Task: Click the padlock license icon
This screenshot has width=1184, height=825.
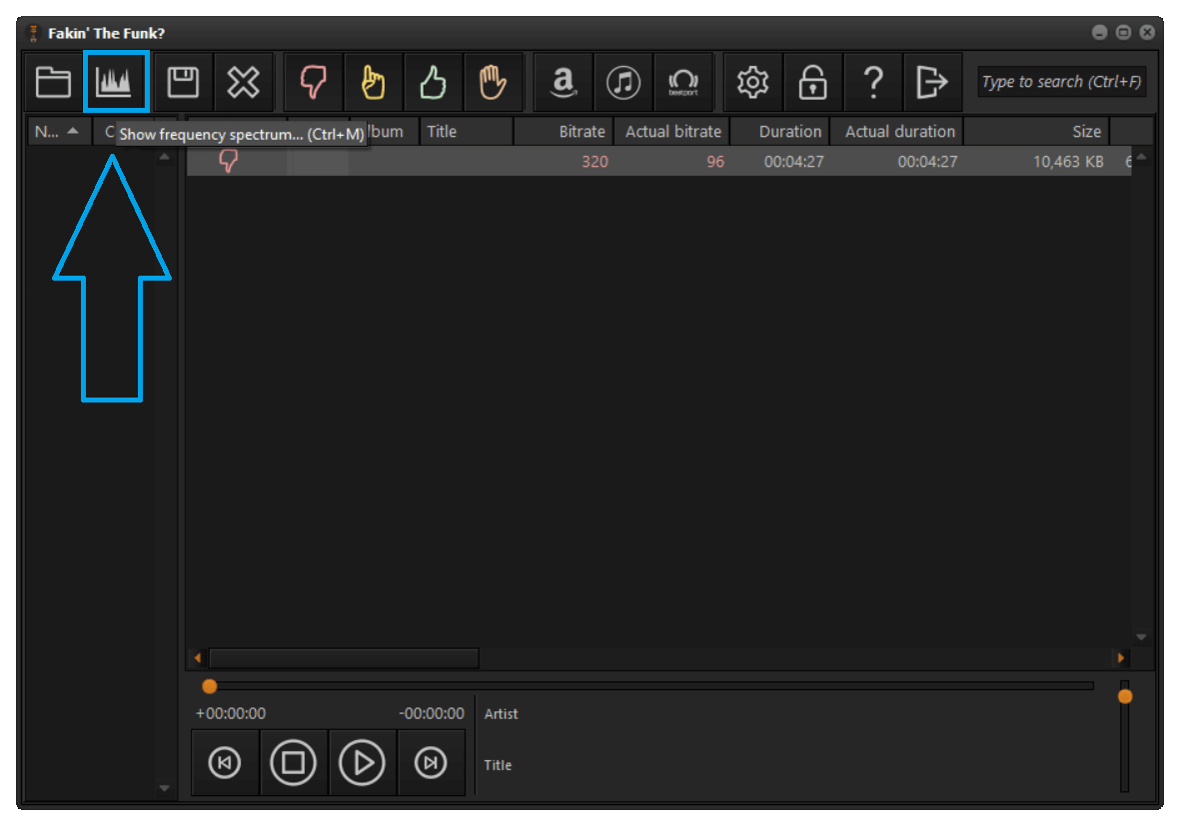Action: point(813,82)
